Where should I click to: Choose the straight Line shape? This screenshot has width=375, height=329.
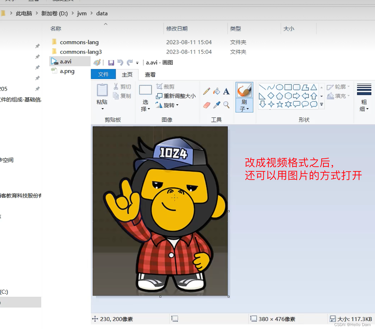262,87
